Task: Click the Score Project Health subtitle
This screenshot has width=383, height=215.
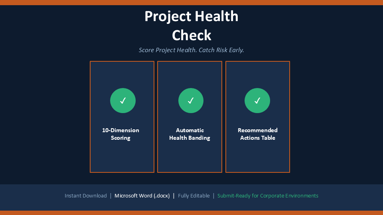Action: tap(191, 50)
